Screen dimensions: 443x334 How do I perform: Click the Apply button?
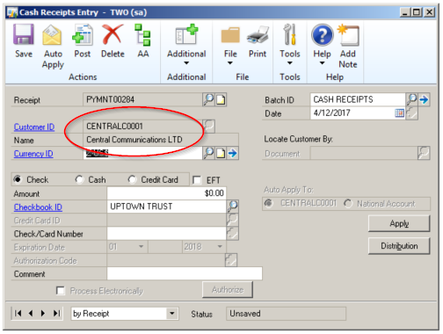[399, 223]
